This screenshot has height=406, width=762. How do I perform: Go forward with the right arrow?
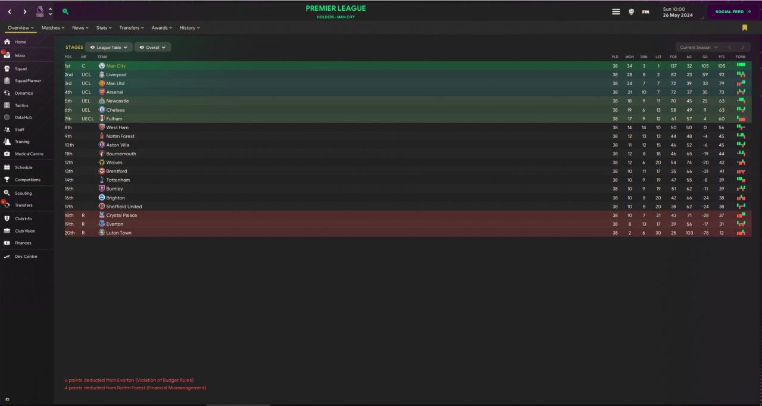tap(24, 11)
